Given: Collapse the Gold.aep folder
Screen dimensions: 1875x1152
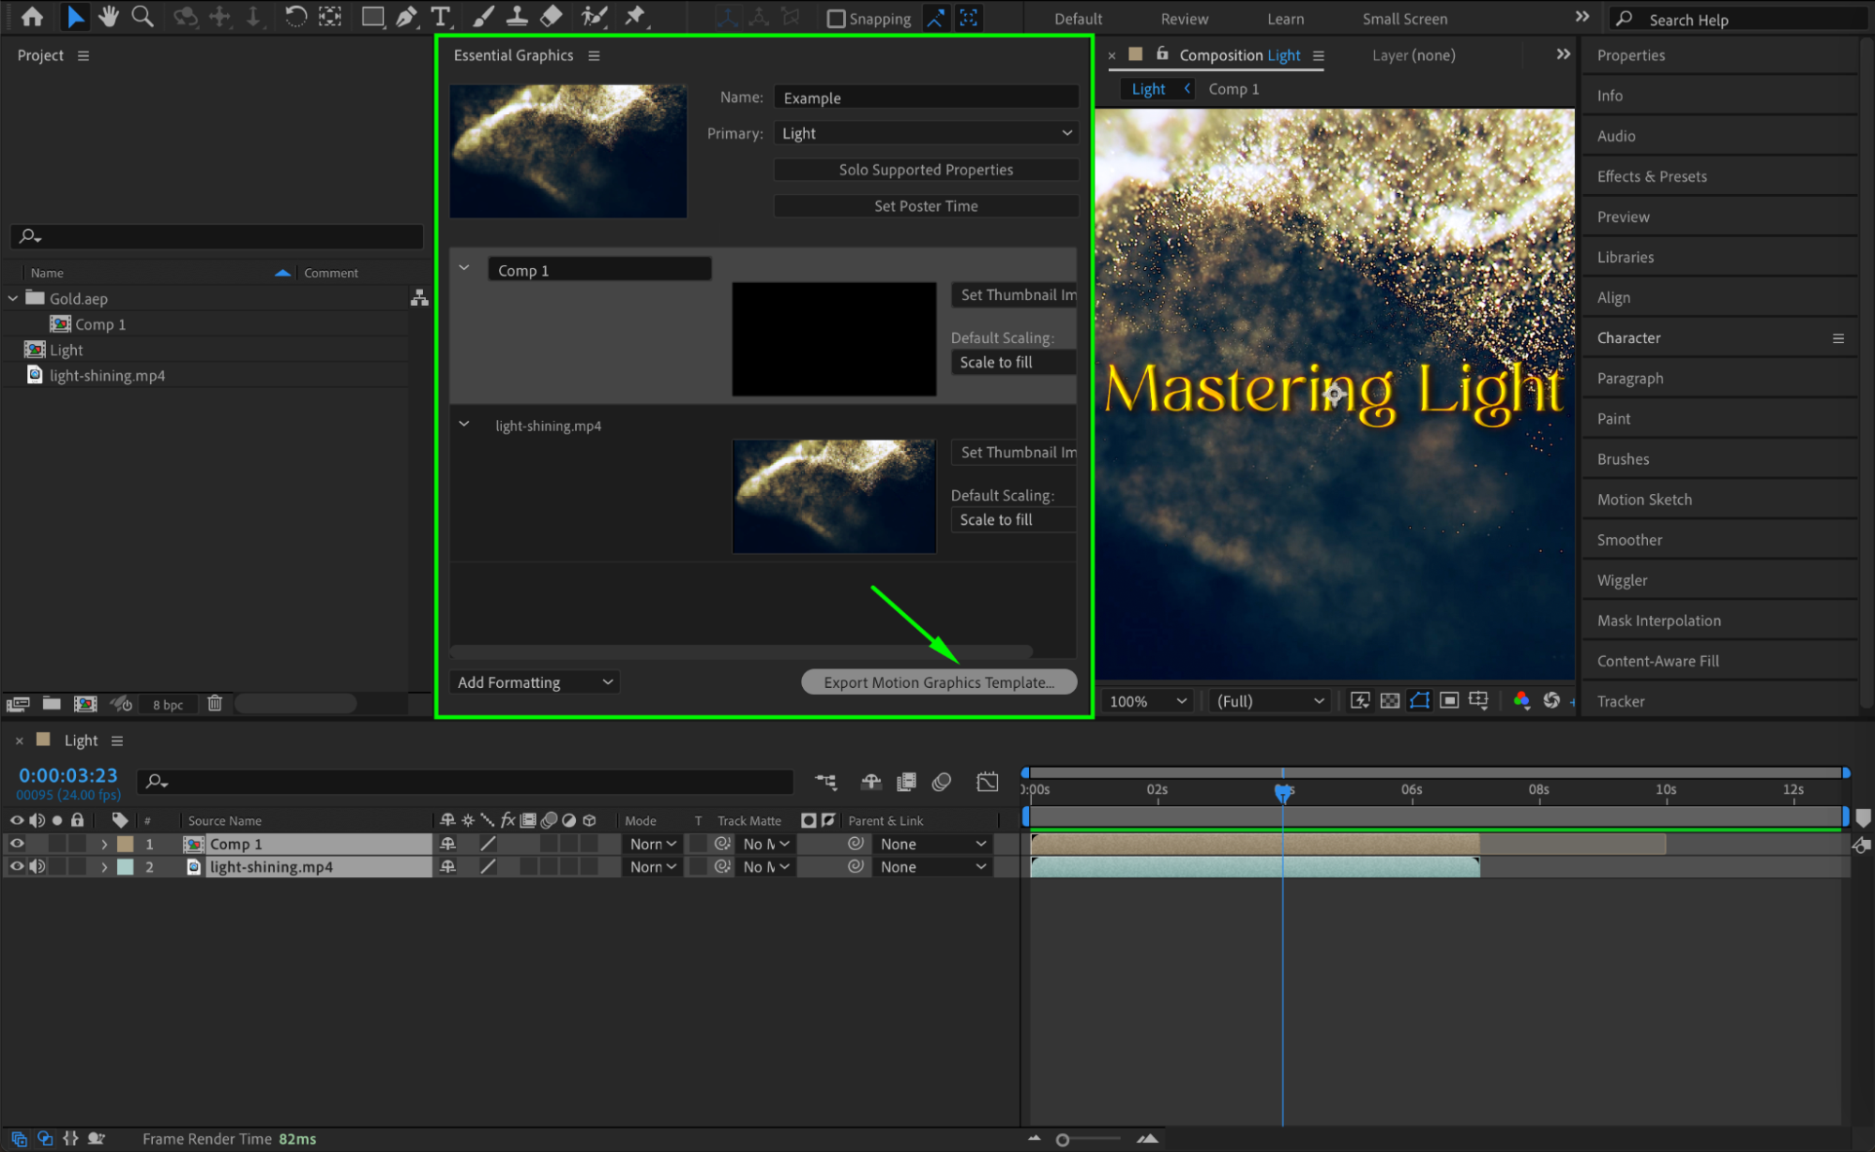Looking at the screenshot, I should [13, 298].
